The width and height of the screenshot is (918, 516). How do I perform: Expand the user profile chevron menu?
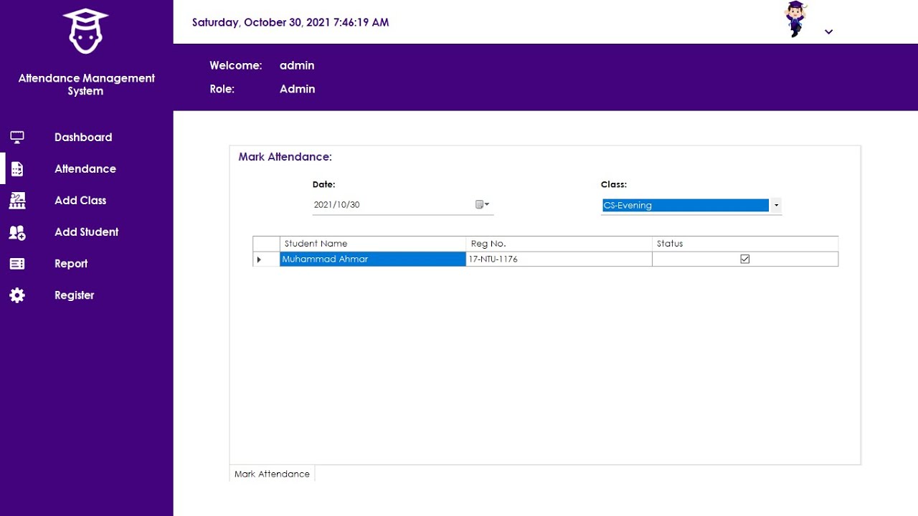828,32
